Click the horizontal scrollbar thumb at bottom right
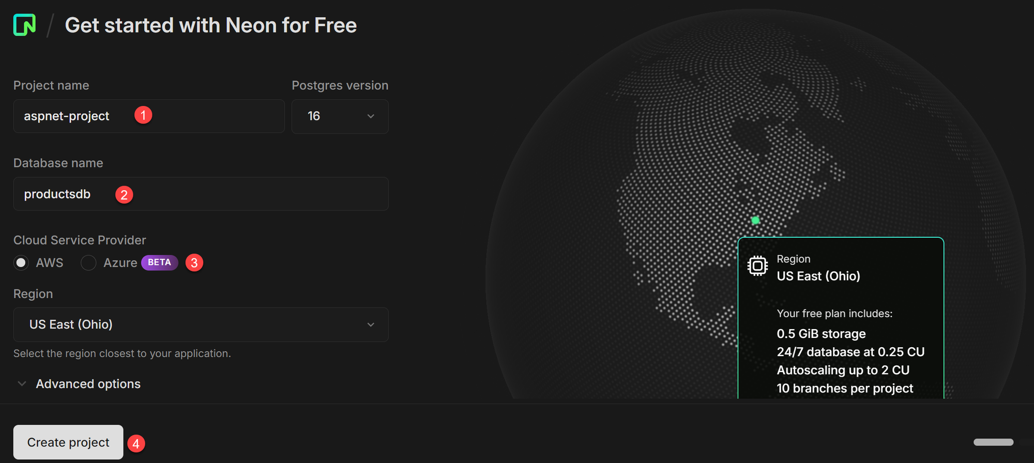 993,442
